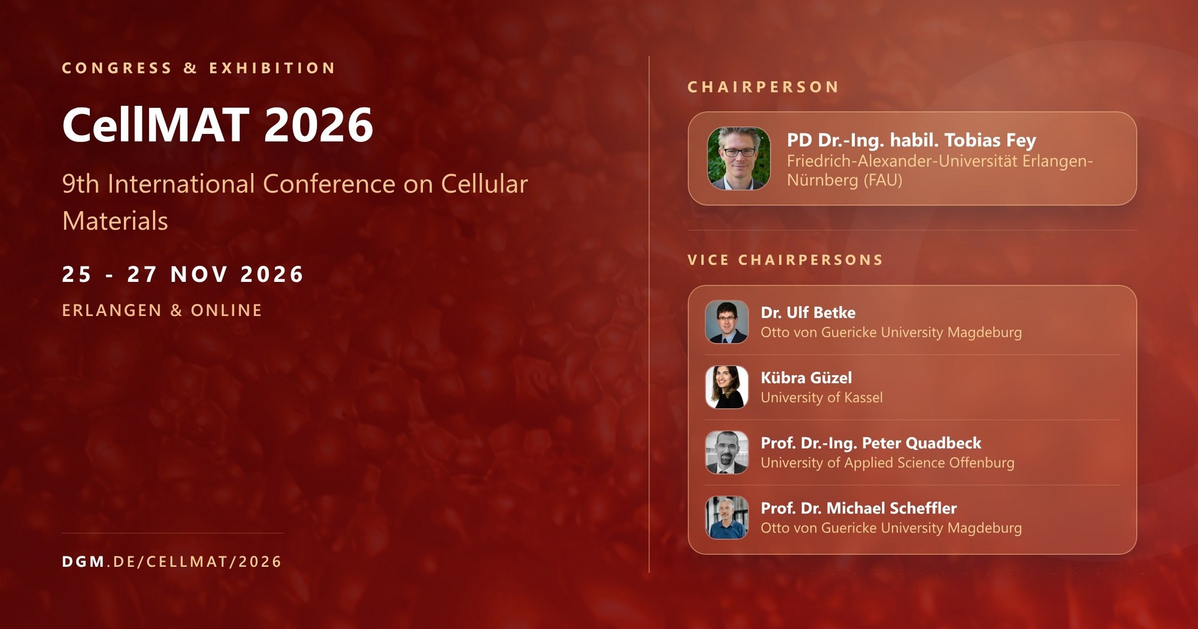Open Kübra Güzel's profile picture
The width and height of the screenshot is (1198, 629).
coord(727,387)
